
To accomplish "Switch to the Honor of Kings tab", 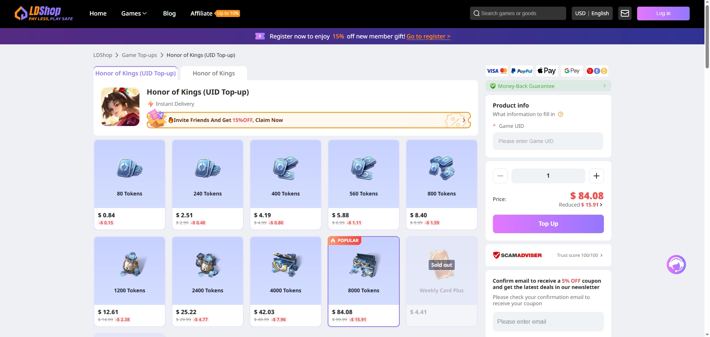I will point(214,73).
